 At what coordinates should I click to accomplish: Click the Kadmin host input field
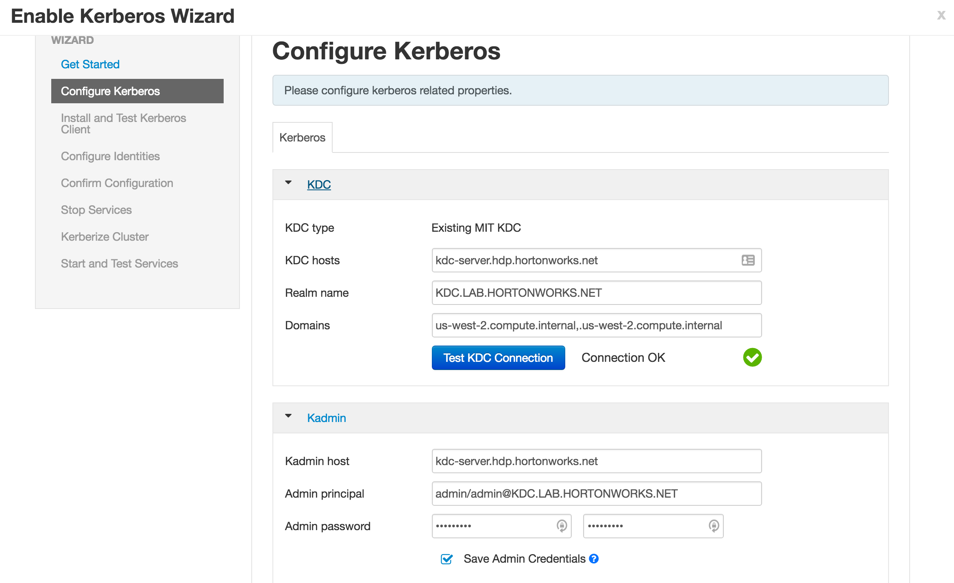tap(596, 461)
